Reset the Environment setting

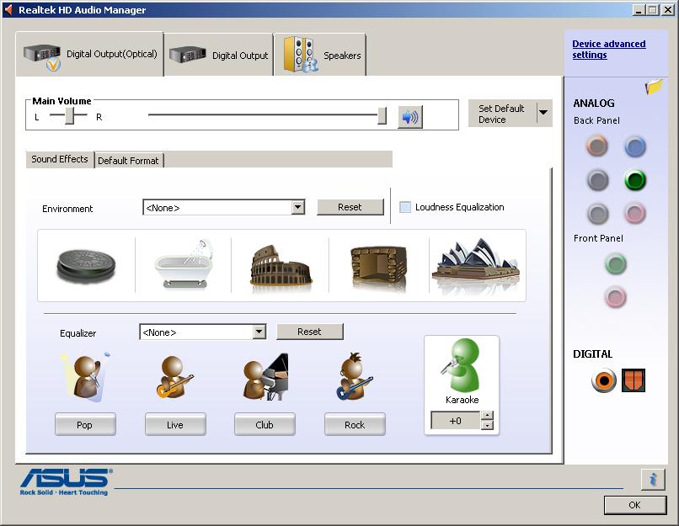(x=350, y=207)
